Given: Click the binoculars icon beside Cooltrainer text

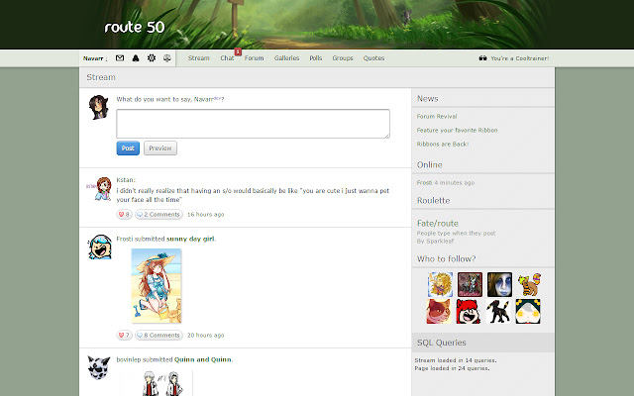Looking at the screenshot, I should (x=482, y=58).
